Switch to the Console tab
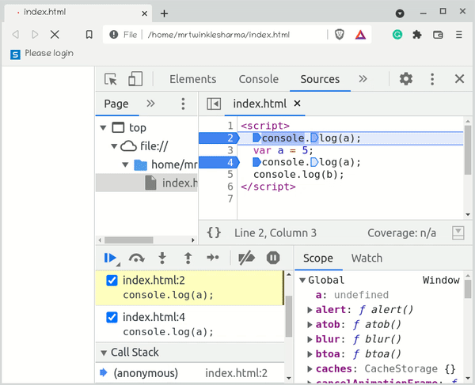Image resolution: width=475 pixels, height=385 pixels. click(258, 79)
